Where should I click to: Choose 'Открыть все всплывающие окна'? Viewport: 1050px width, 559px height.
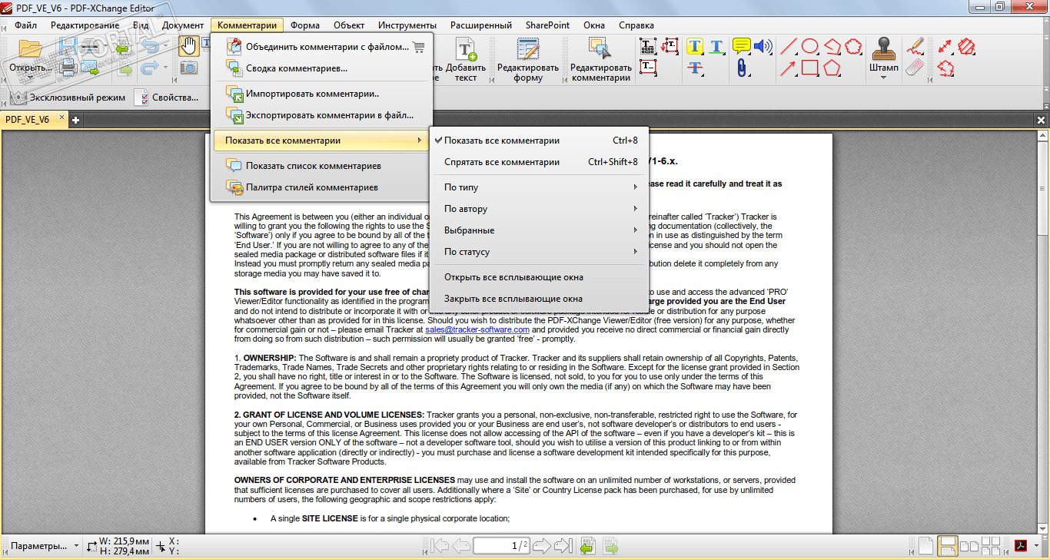(539, 277)
